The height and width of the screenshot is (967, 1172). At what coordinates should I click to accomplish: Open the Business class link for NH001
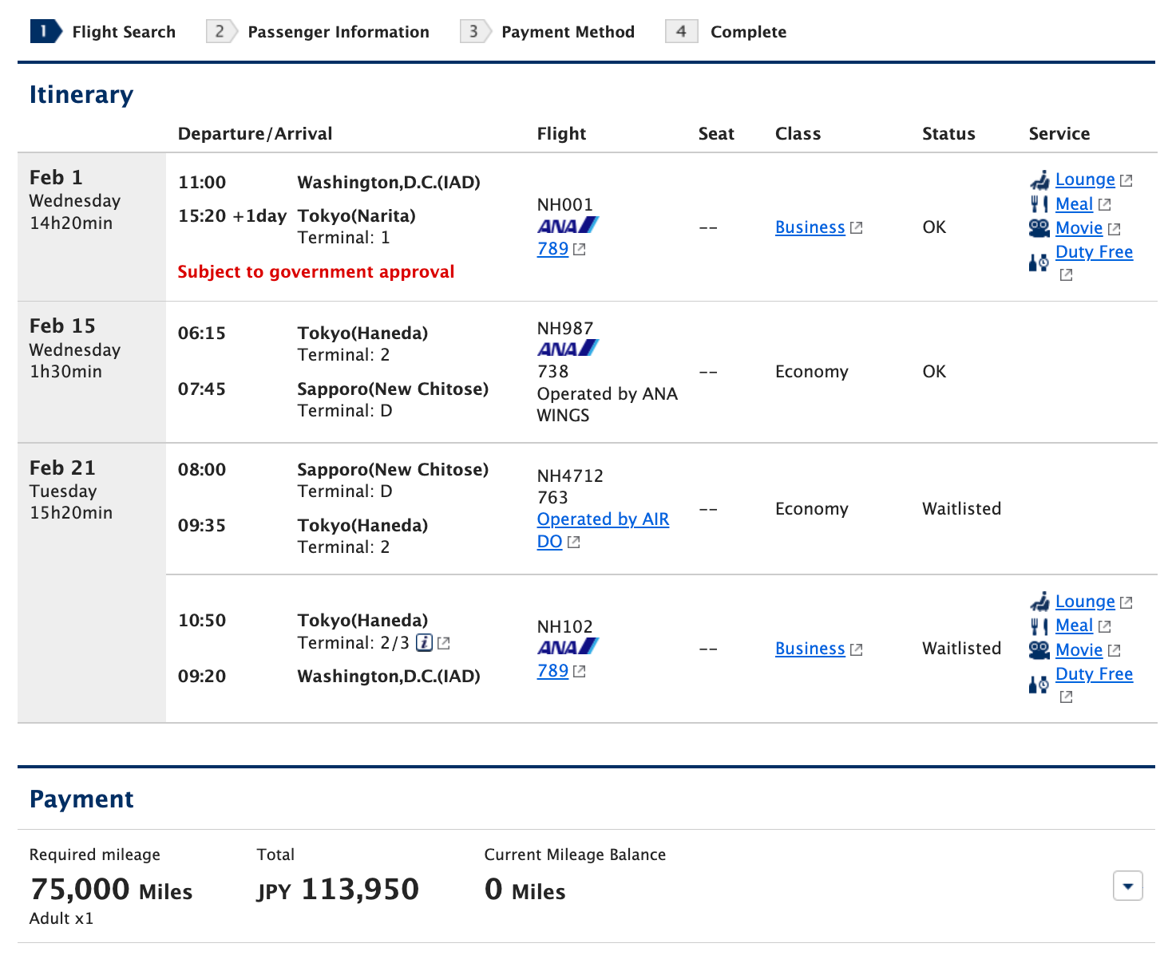pyautogui.click(x=810, y=227)
